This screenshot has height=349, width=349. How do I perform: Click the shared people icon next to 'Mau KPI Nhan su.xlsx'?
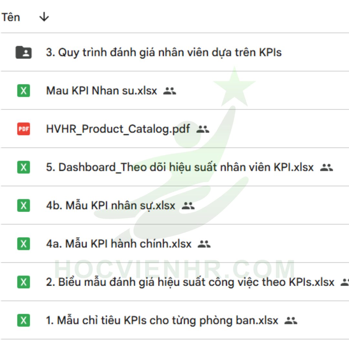click(x=170, y=91)
